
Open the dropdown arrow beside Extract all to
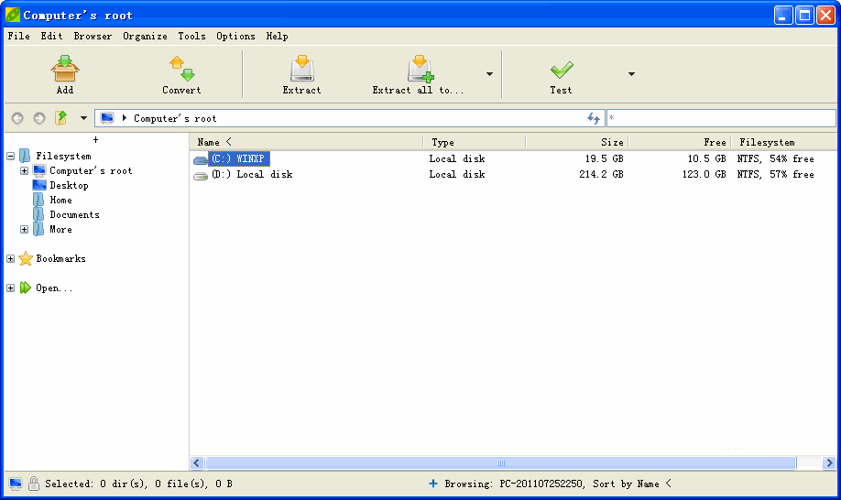tap(489, 74)
